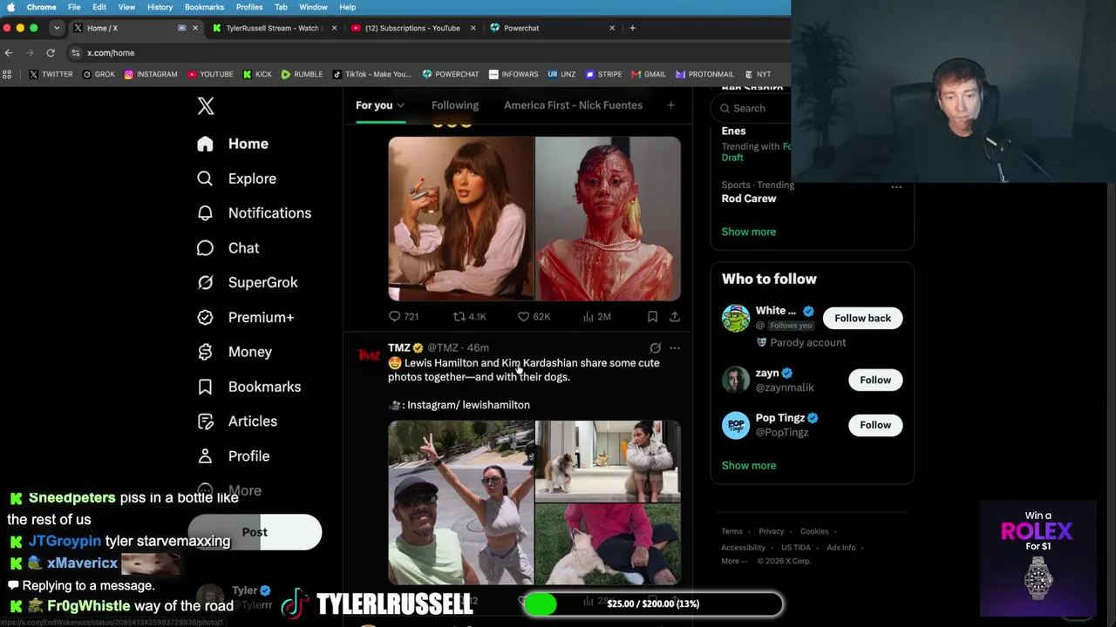Open the Chrome Bookmarks menu

(x=204, y=7)
